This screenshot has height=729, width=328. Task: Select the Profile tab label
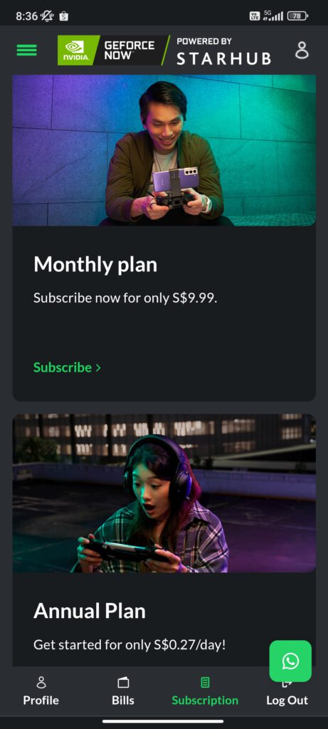pos(41,701)
